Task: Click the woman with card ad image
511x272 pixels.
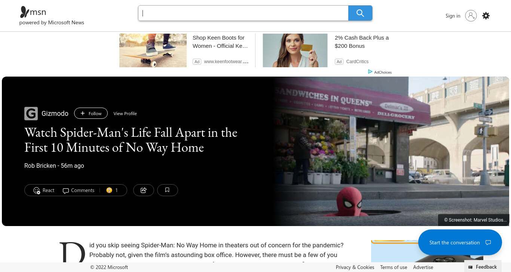Action: coord(295,50)
